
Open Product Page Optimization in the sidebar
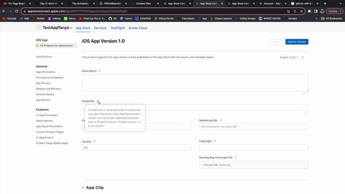click(52, 143)
